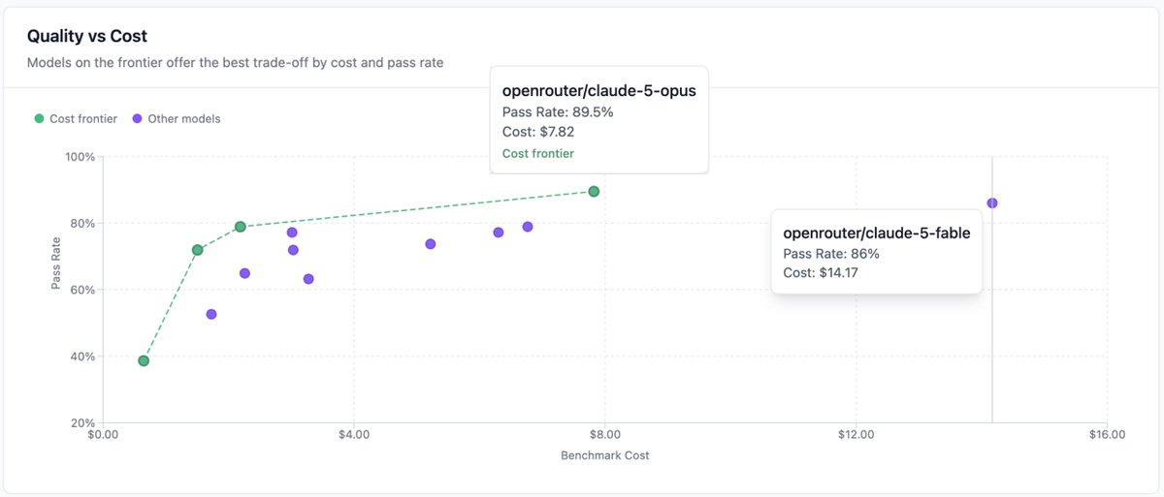The height and width of the screenshot is (497, 1164).
Task: Click the "$4.00" x-axis tick label
Action: (354, 435)
